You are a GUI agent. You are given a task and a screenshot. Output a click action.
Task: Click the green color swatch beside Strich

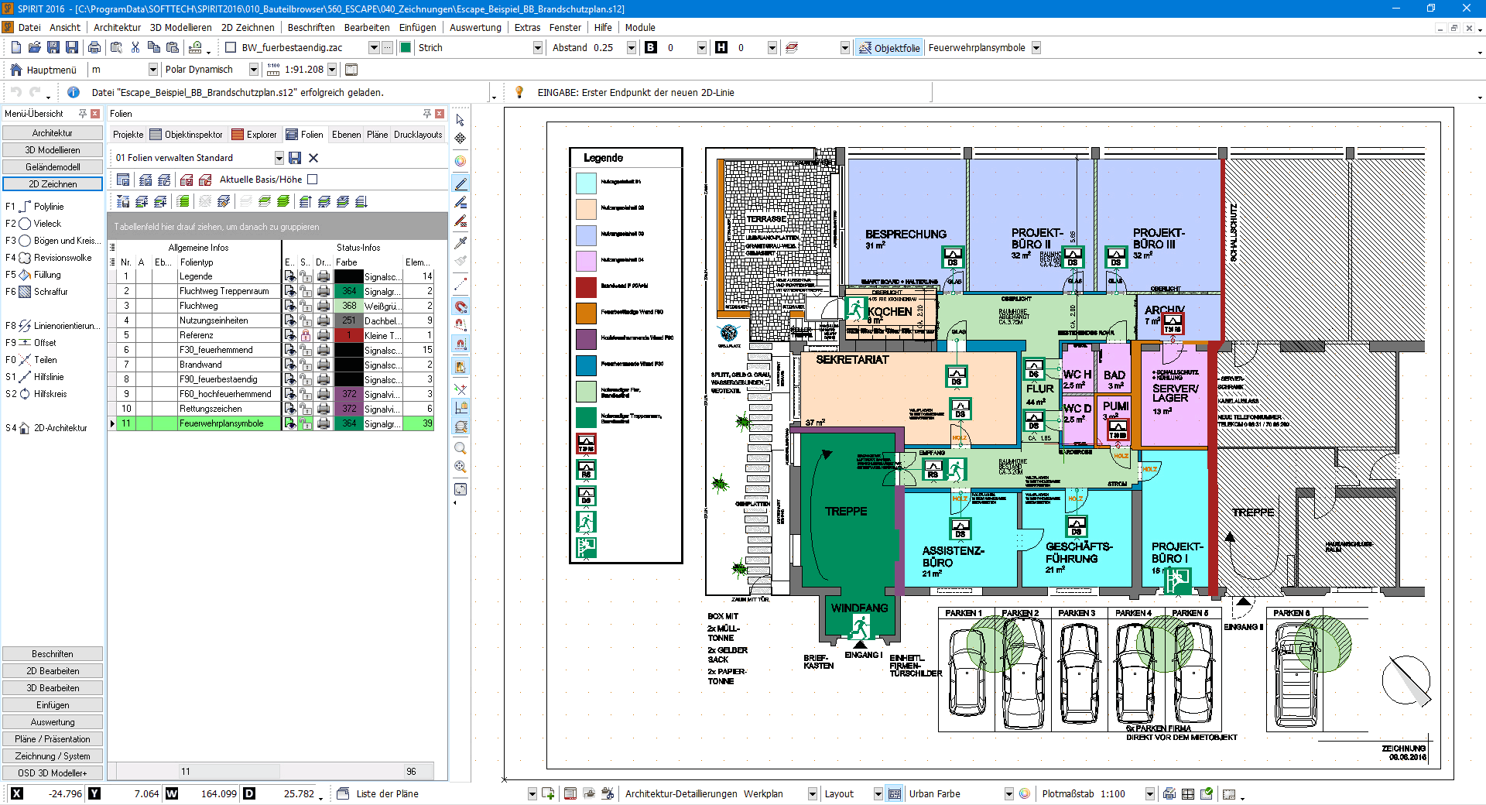point(406,48)
